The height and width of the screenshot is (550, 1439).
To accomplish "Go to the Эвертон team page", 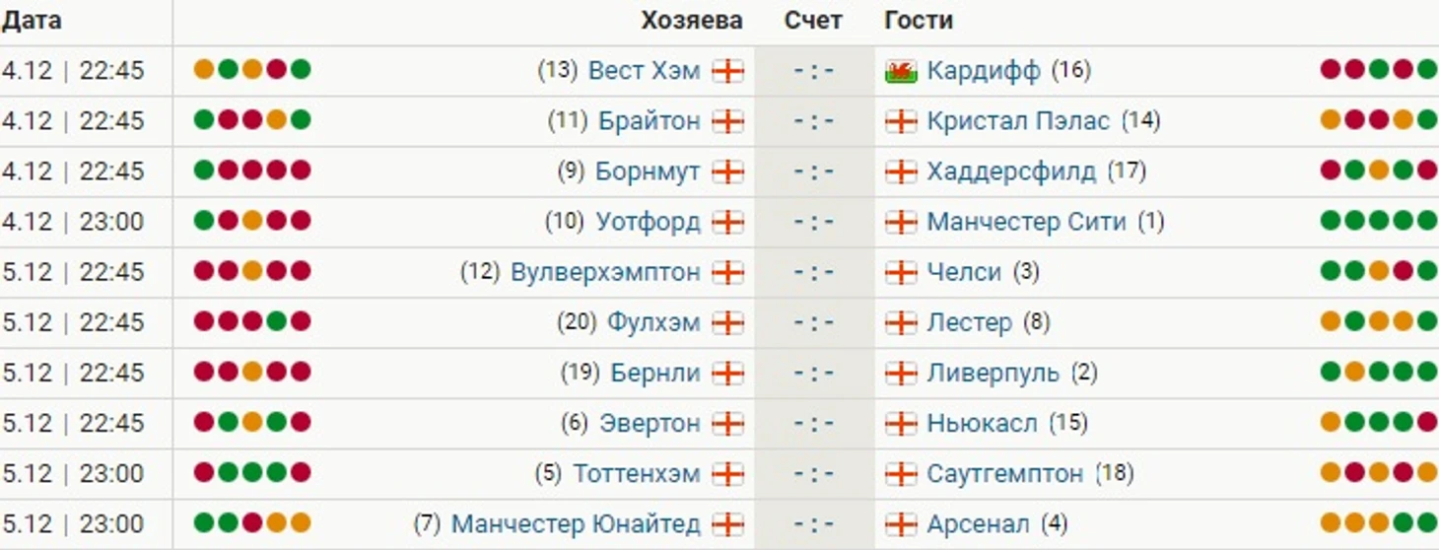I will (x=650, y=423).
